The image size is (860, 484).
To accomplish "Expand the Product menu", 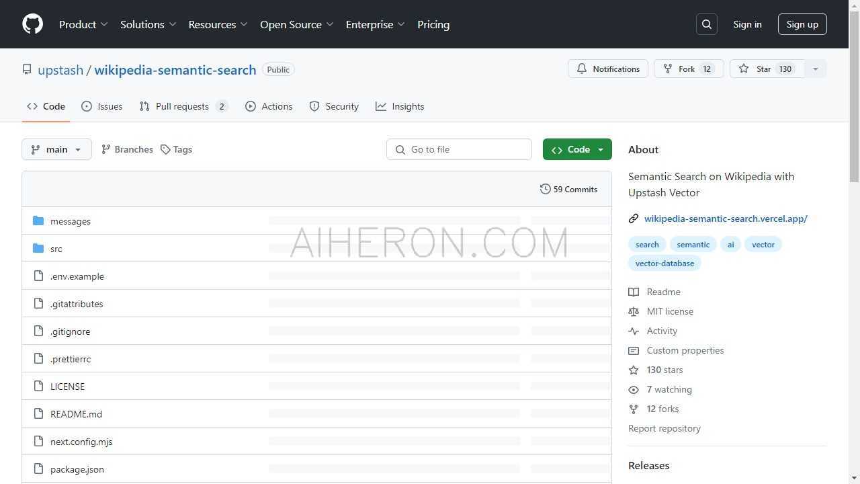I will (83, 24).
